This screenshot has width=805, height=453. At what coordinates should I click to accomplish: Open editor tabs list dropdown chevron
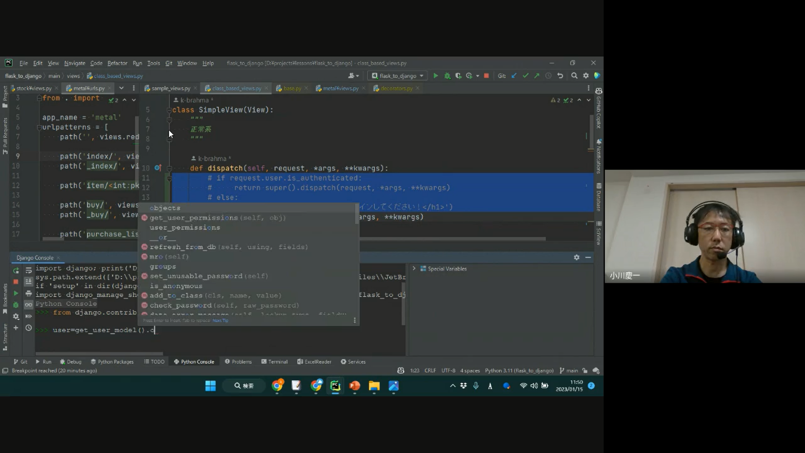coord(121,88)
